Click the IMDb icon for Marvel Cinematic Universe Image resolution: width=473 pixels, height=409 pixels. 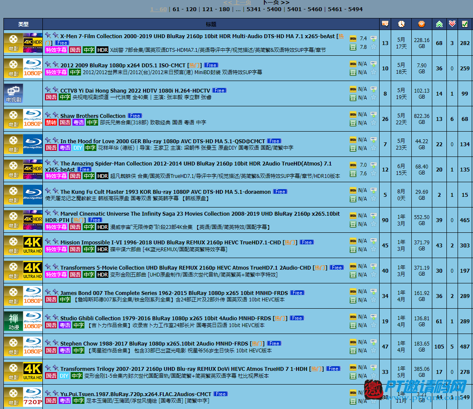[x=353, y=216]
